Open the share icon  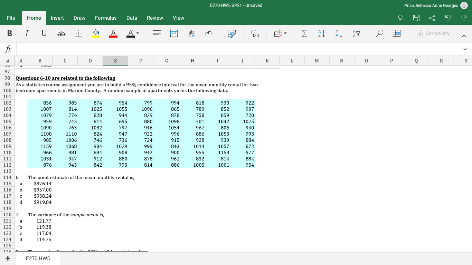(432, 18)
